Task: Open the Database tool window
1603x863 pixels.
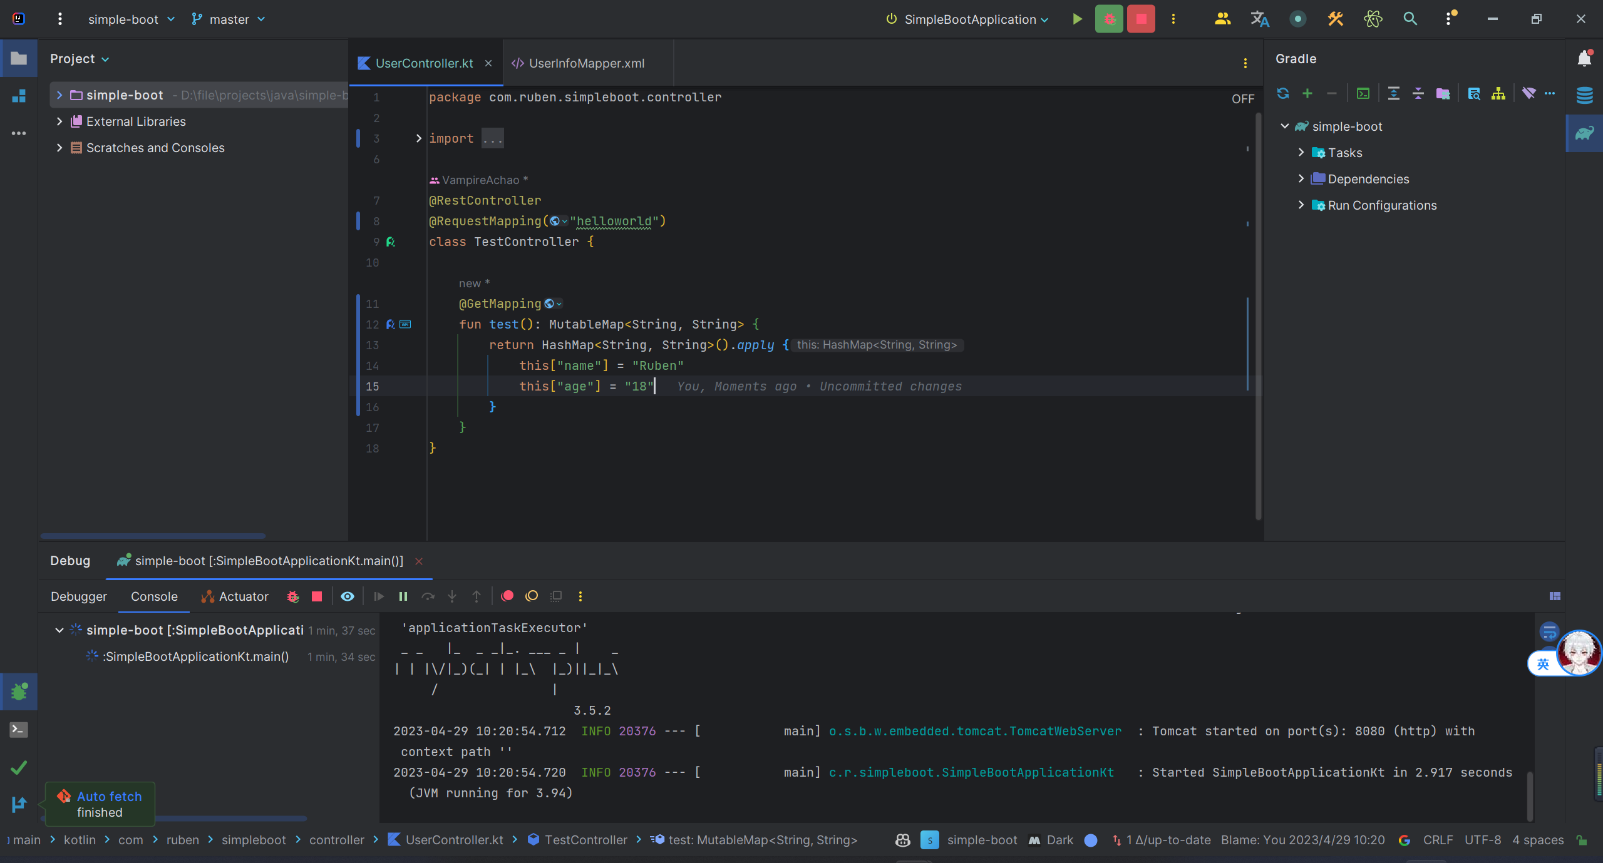Action: click(x=1584, y=95)
